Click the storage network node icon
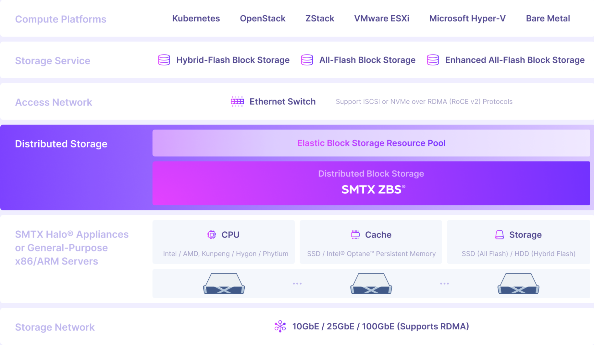The image size is (594, 345). click(280, 326)
